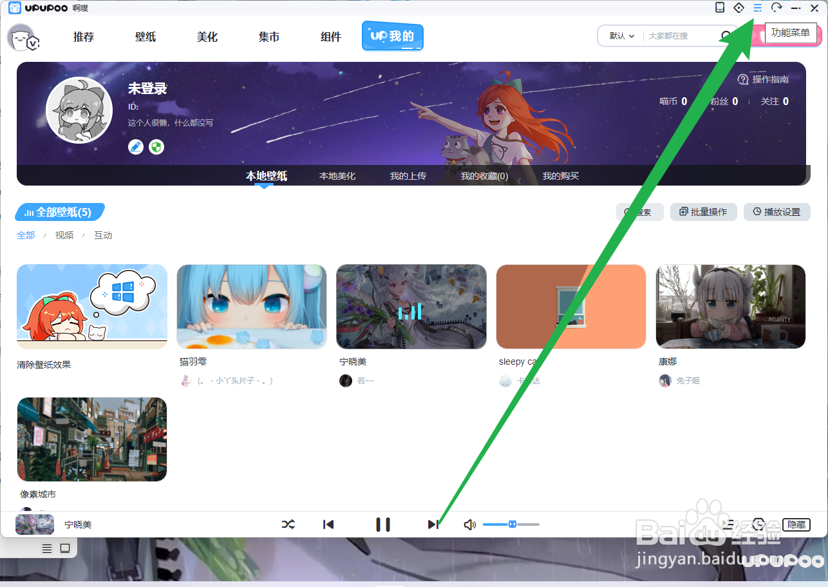Click the 全部壁纸(5) header label
828x587 pixels.
[60, 212]
